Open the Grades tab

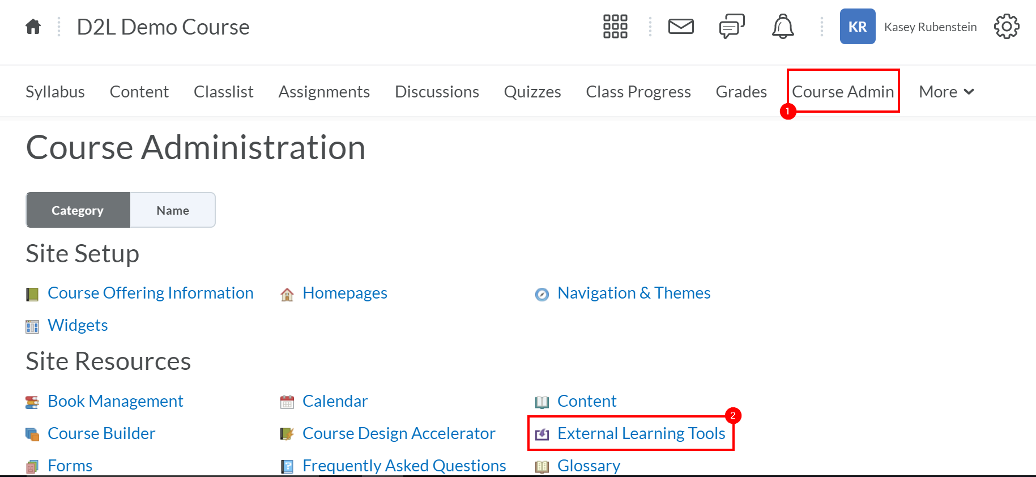tap(741, 91)
